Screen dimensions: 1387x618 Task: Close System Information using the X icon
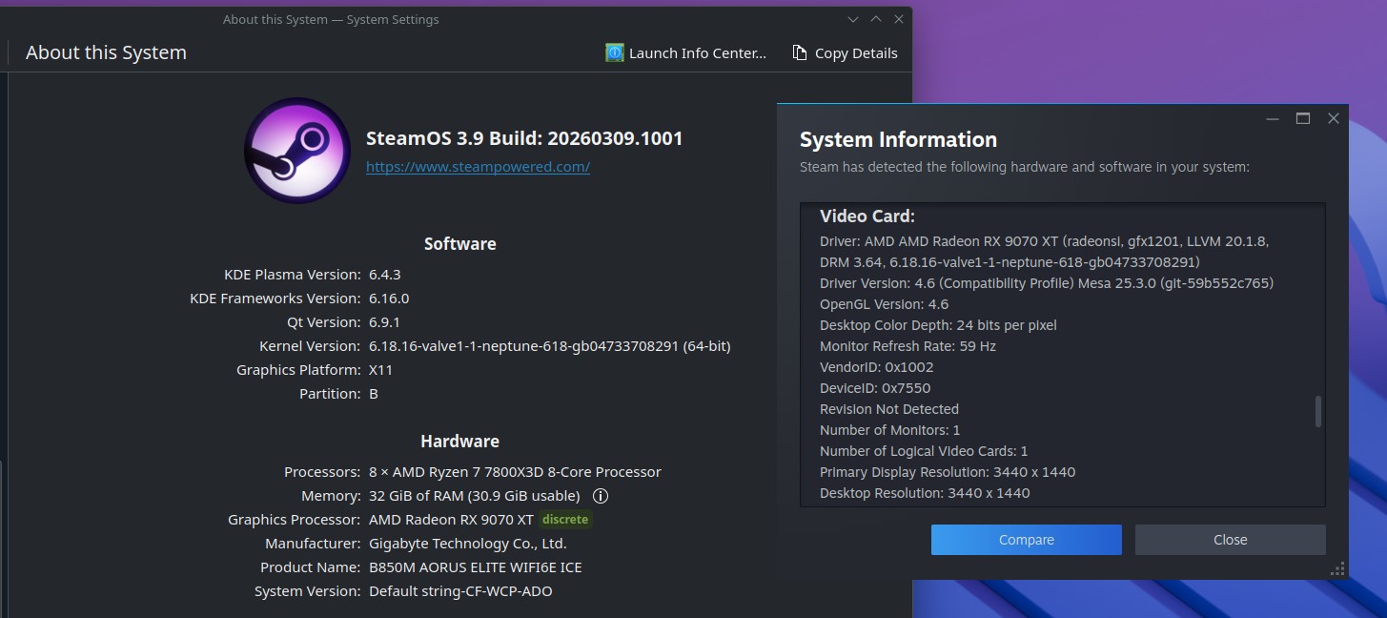pos(1334,118)
